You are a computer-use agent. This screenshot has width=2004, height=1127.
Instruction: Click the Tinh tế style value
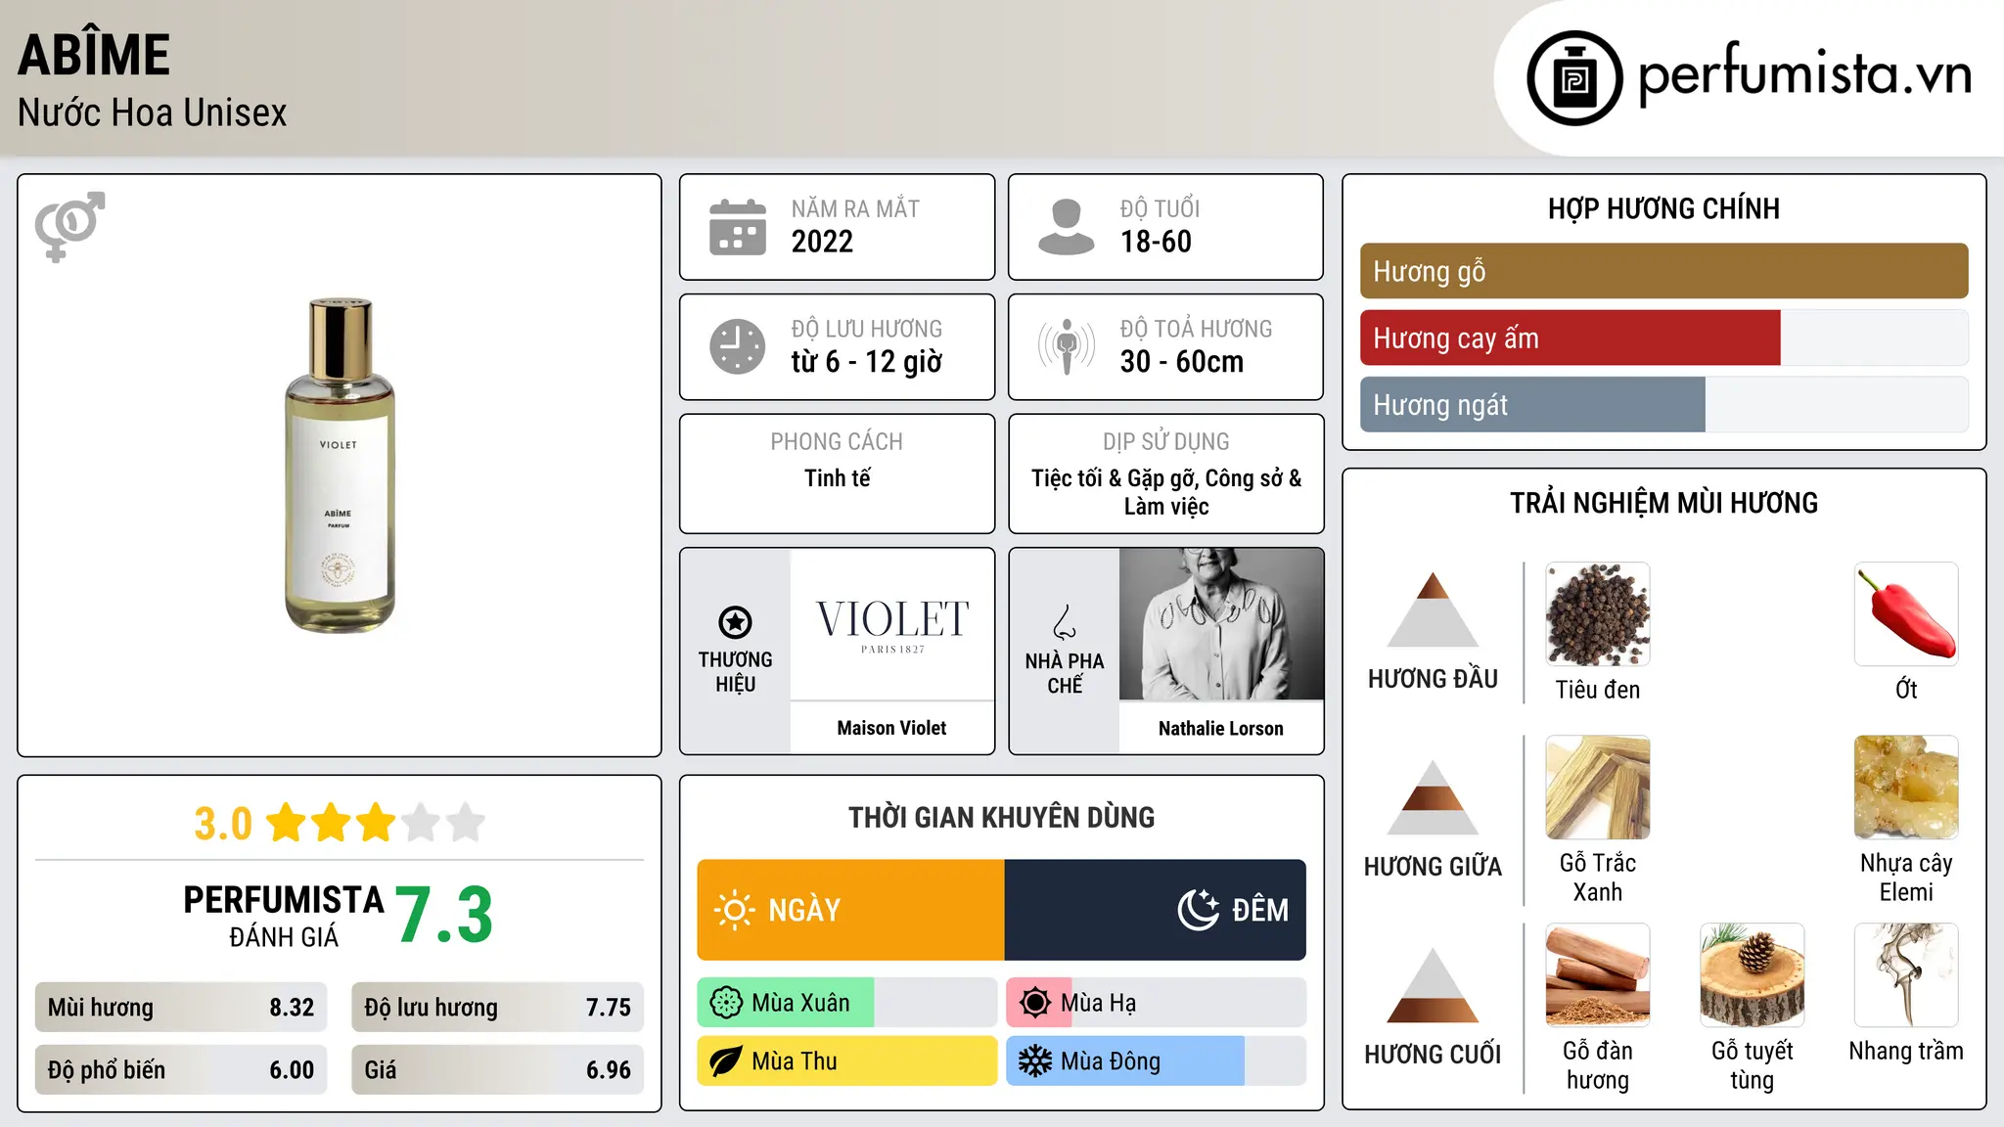837,478
